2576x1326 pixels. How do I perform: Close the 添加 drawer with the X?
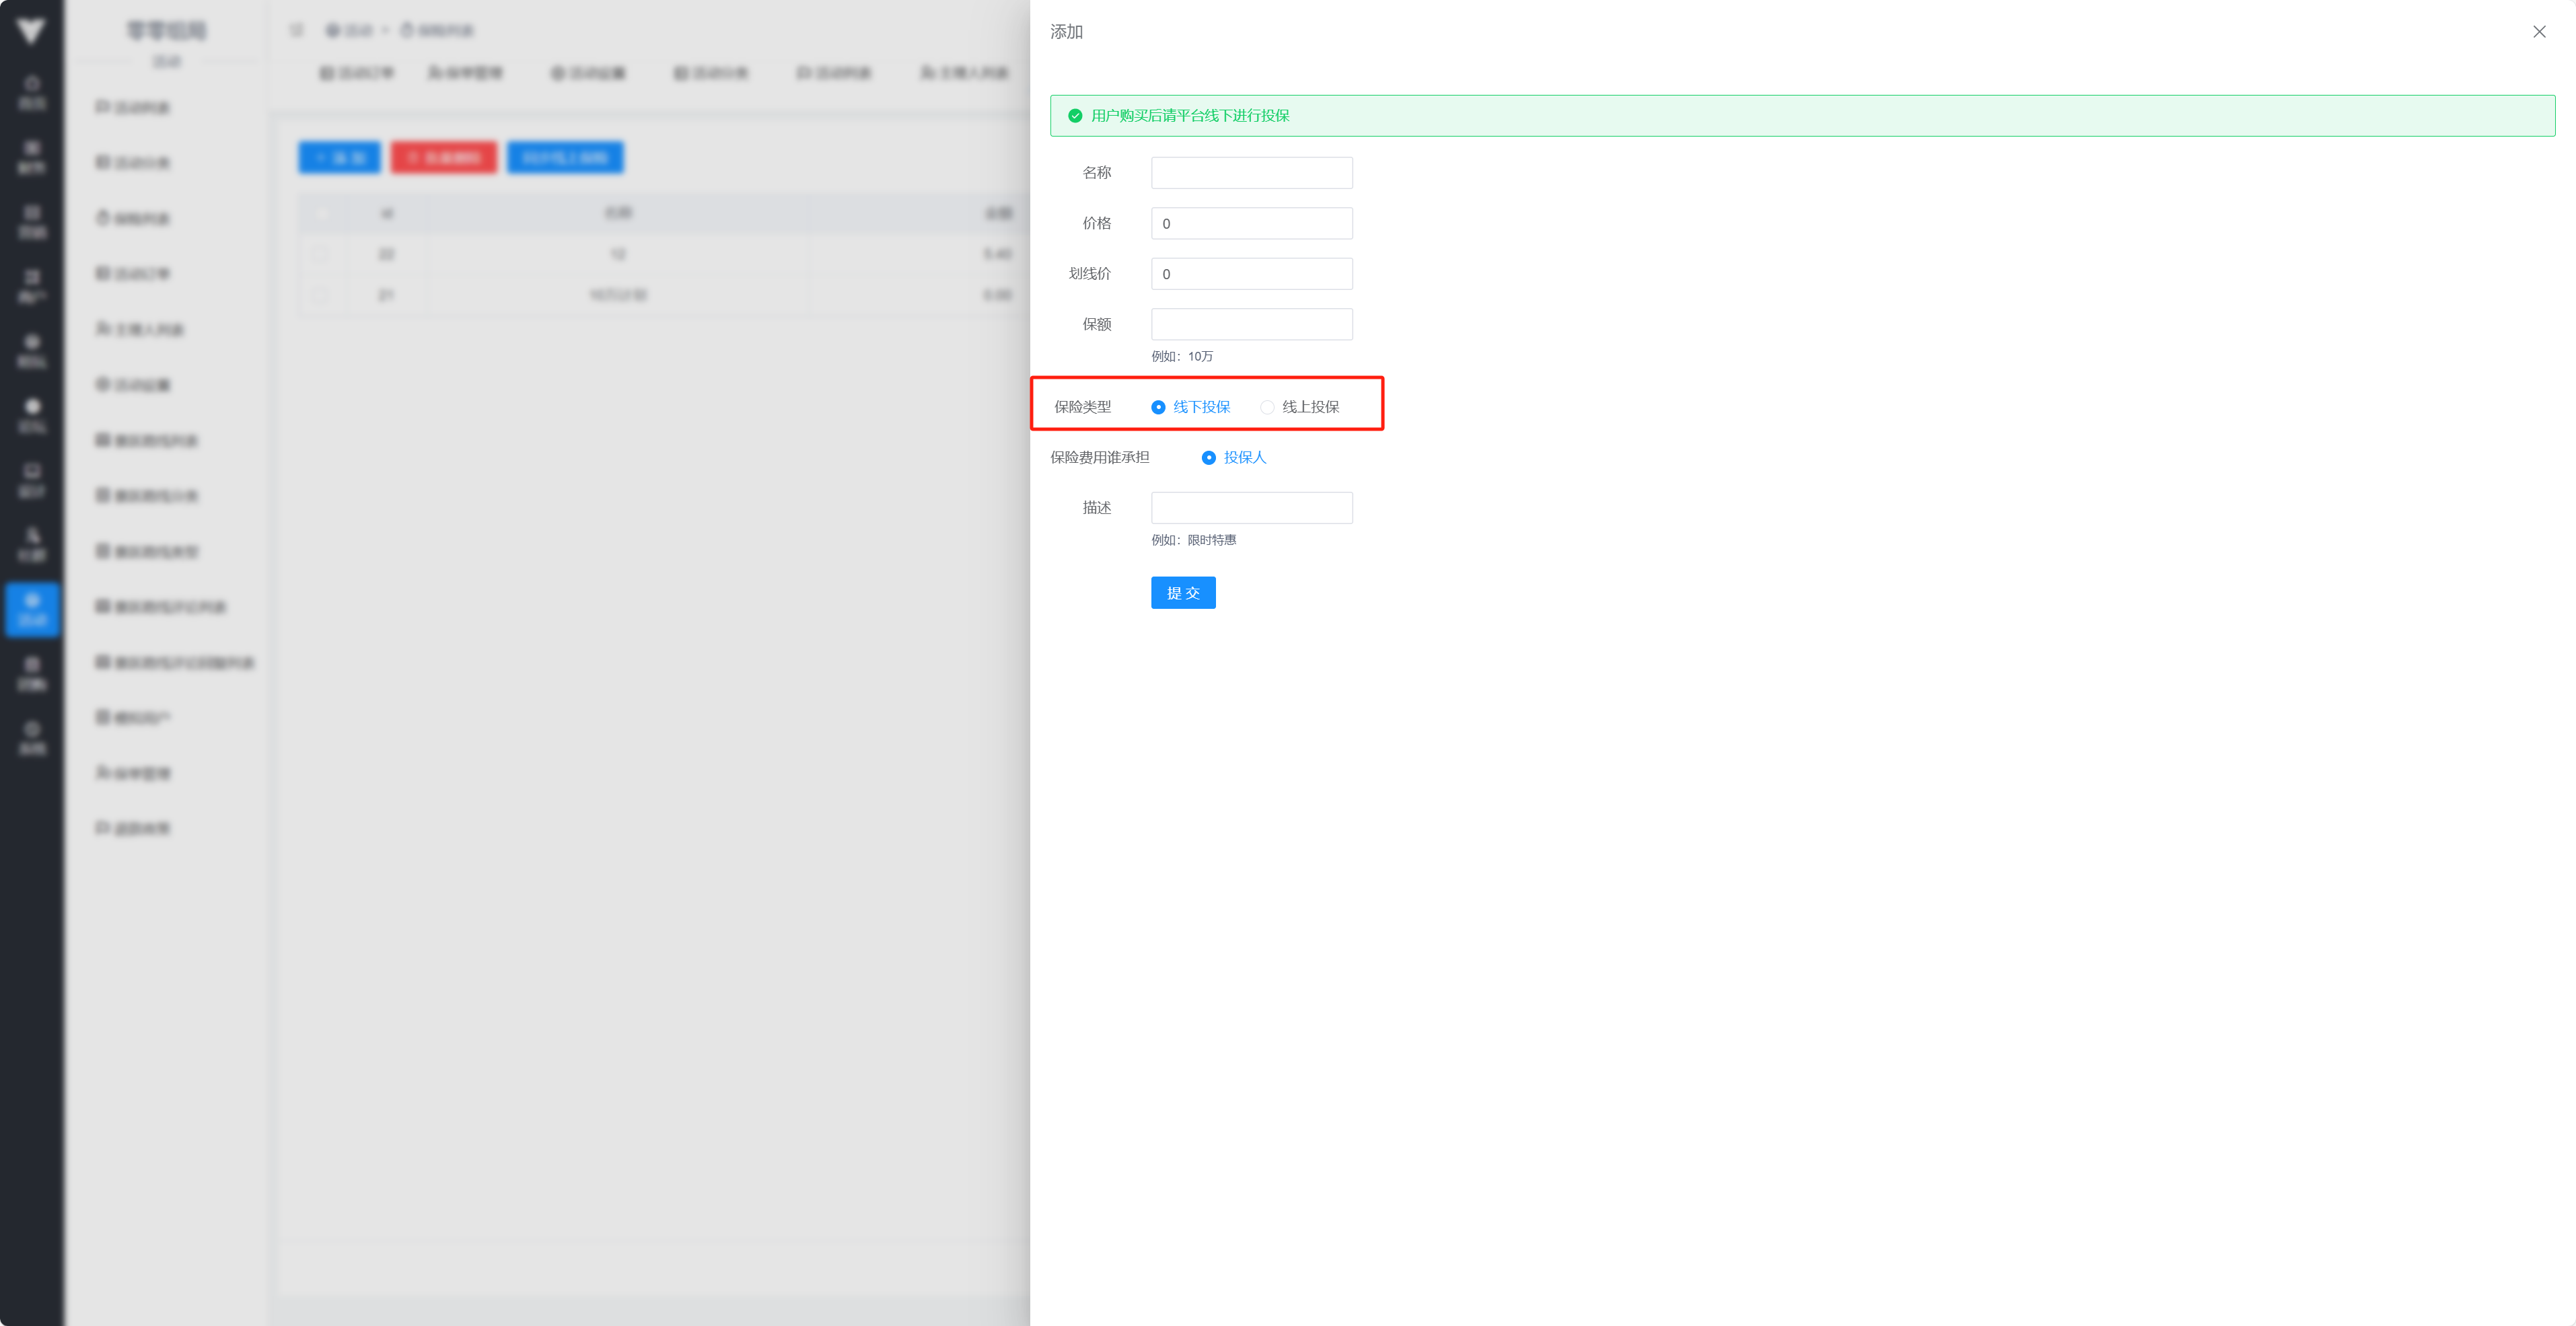pos(2538,32)
